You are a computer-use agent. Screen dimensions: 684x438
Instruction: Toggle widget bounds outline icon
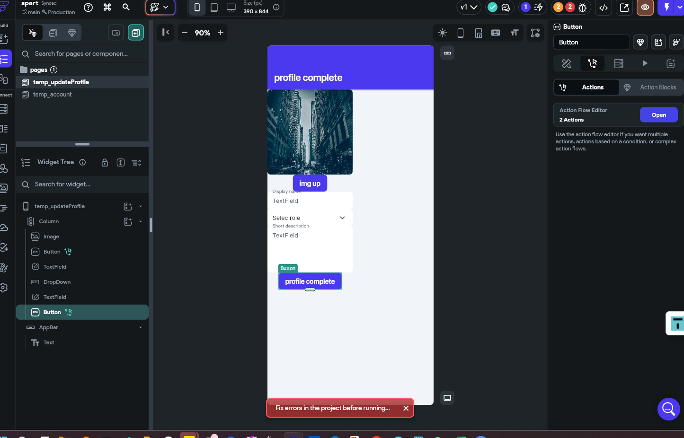pos(535,33)
